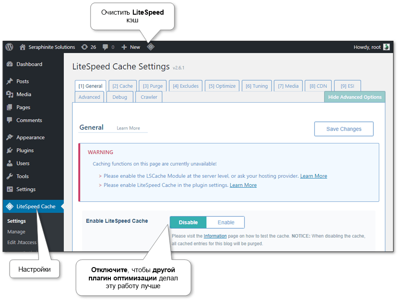Open the [3] Purge tab
399x301 pixels.
click(x=153, y=86)
